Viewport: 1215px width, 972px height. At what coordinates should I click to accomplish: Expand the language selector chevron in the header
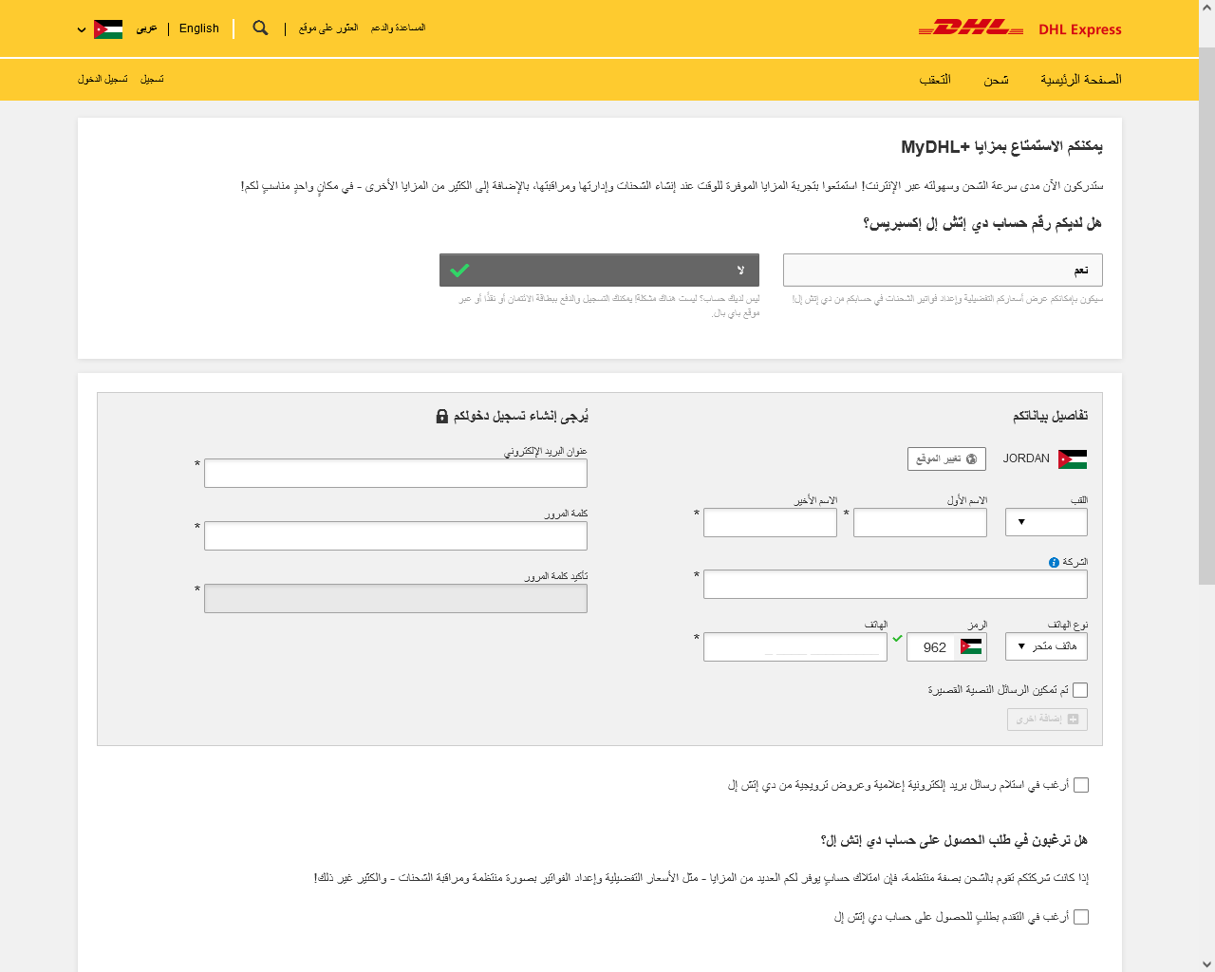(x=82, y=29)
